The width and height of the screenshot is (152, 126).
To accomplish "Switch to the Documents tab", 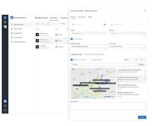I will [82, 17].
